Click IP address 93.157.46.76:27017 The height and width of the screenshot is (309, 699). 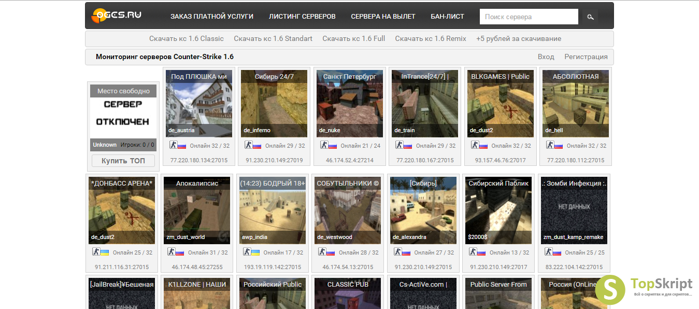pyautogui.click(x=501, y=160)
